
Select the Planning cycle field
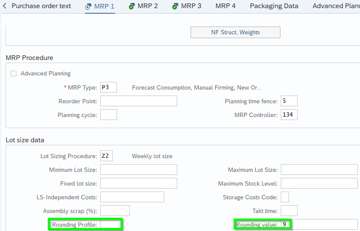point(108,115)
